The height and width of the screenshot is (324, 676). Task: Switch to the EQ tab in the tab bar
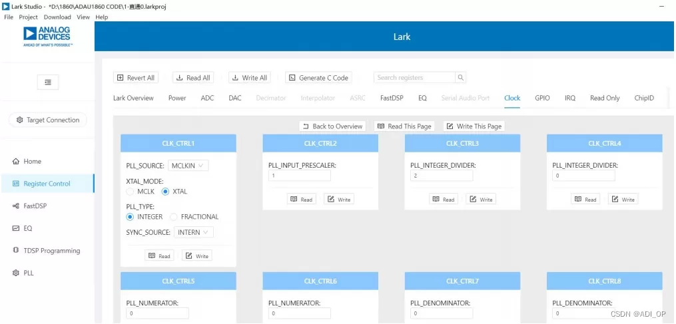(422, 98)
